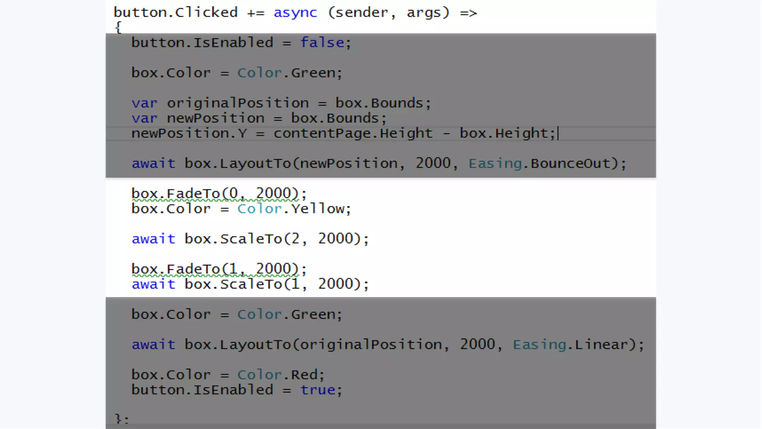Click the closing '};' at the bottom
The image size is (762, 429).
click(121, 419)
